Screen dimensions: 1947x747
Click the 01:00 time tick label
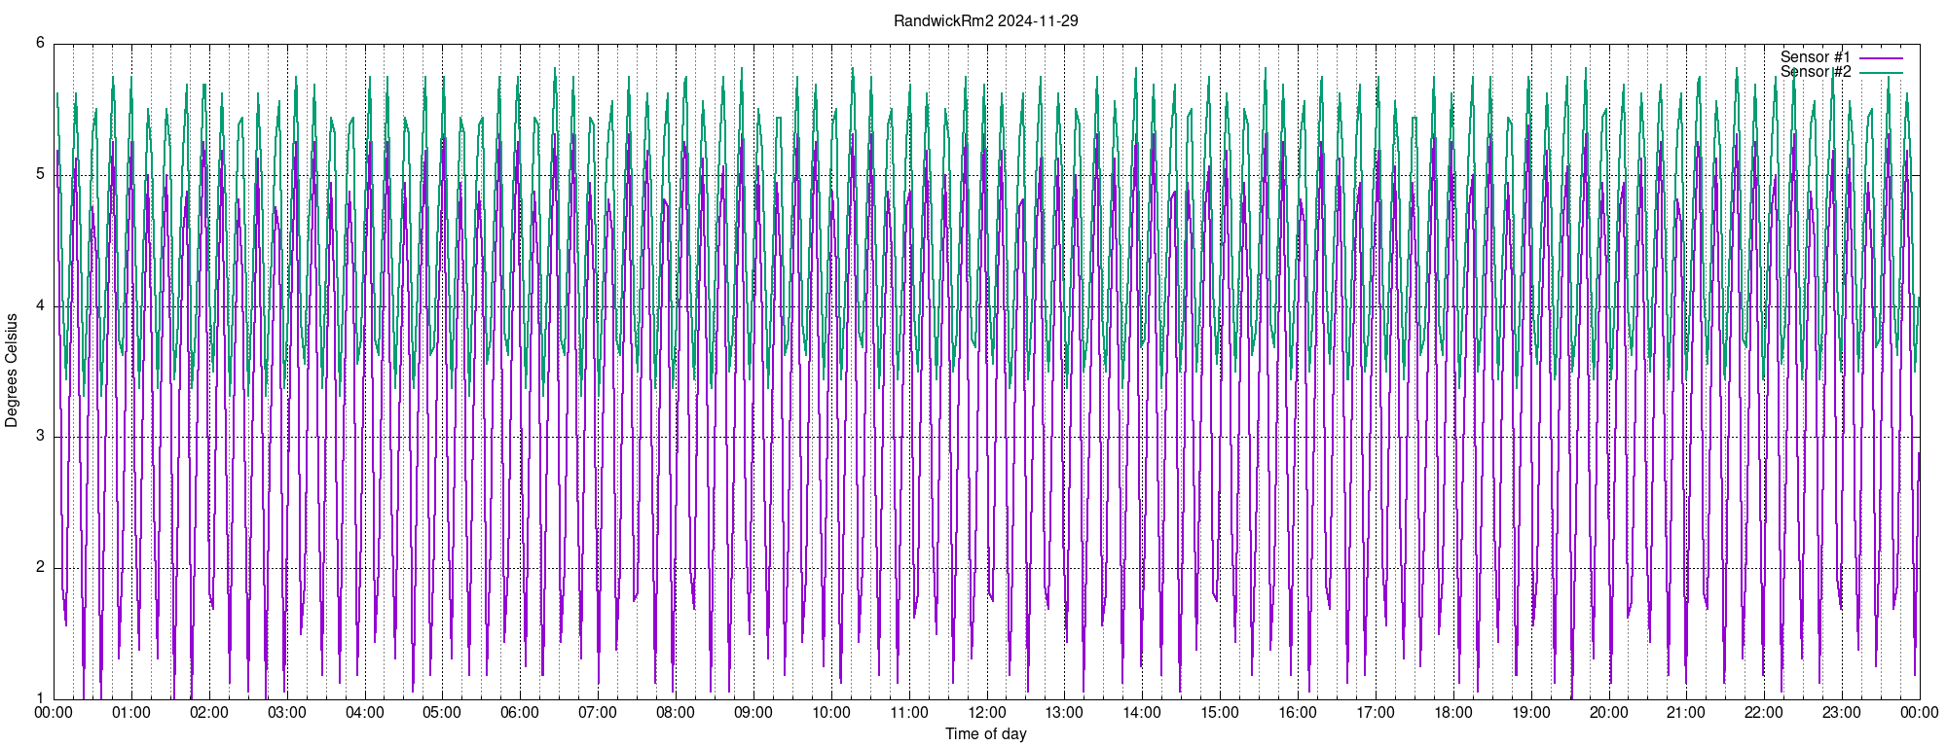[x=131, y=712]
